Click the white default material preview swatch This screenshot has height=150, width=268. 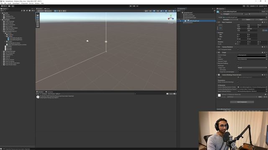(219, 95)
